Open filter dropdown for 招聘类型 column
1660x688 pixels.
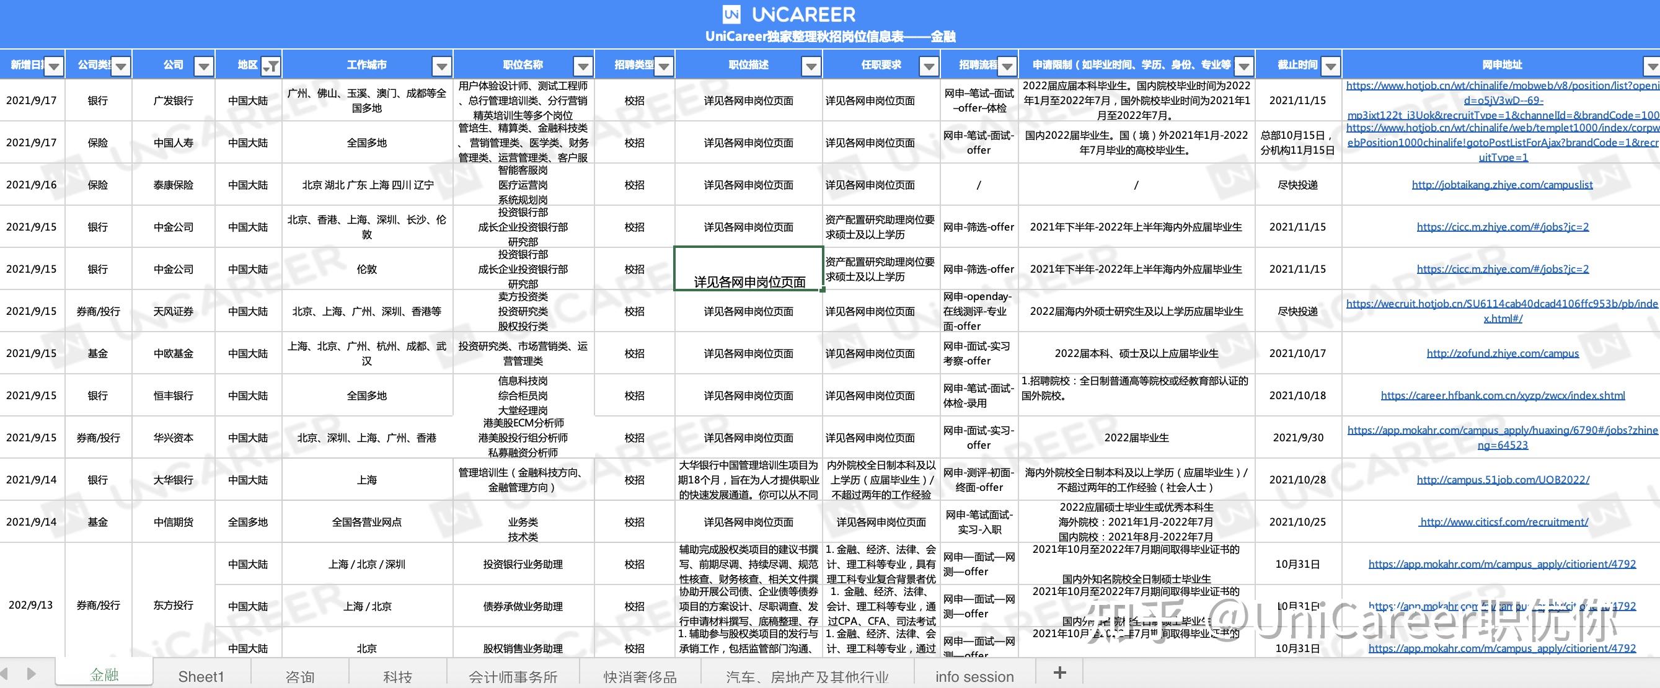pyautogui.click(x=664, y=66)
